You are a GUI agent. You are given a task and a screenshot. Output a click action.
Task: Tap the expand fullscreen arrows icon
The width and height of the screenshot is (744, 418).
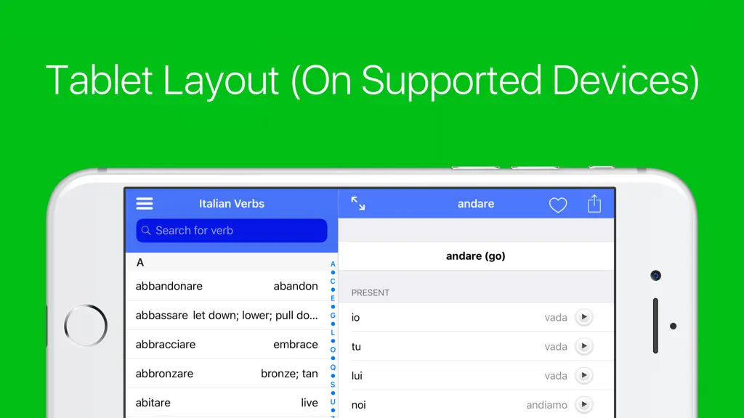(x=357, y=204)
